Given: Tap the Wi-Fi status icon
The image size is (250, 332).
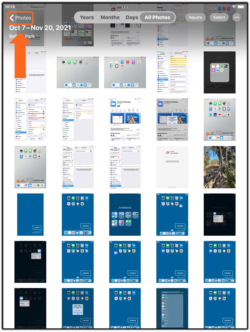Looking at the screenshot, I should (234, 7).
